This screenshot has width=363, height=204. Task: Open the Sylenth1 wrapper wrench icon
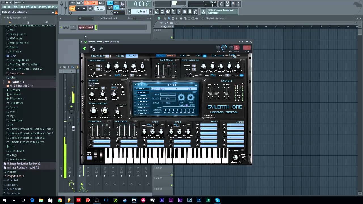(101, 48)
